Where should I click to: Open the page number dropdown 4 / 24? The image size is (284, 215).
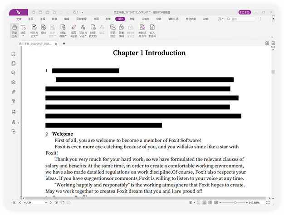(46, 203)
